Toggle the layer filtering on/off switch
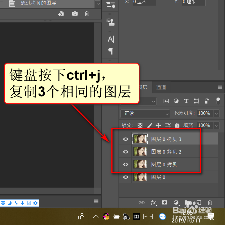This screenshot has width=225, height=225. click(x=218, y=101)
